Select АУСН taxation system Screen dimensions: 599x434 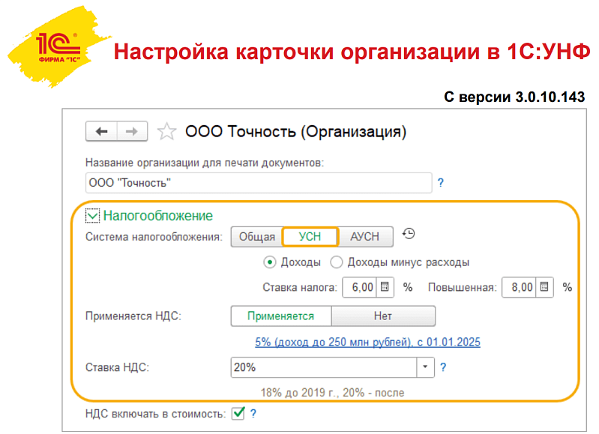[365, 237]
